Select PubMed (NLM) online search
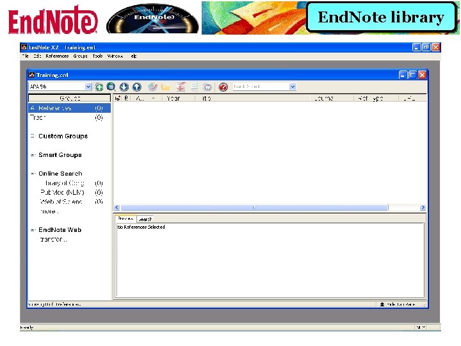The image size is (461, 346). tap(69, 192)
